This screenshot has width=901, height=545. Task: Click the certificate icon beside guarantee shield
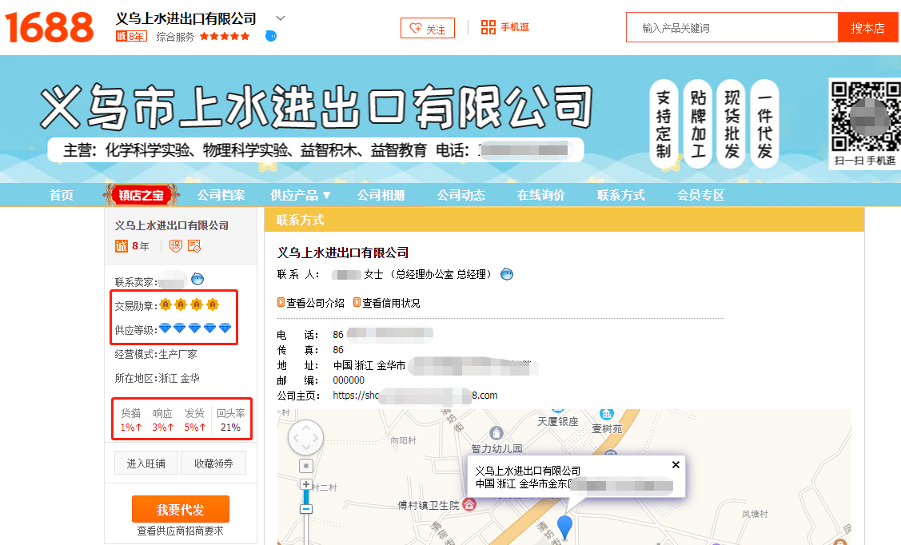pyautogui.click(x=194, y=246)
